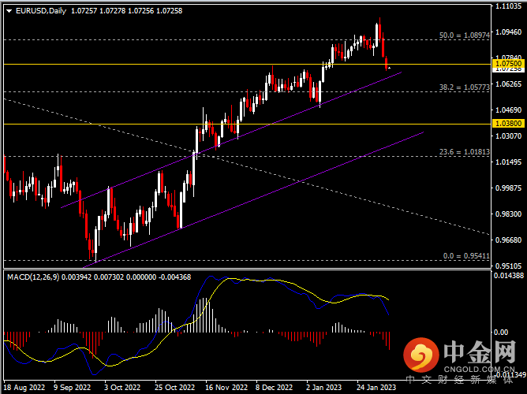Click the 24 Jan 2023 date label
Screen dimensions: 527x394
click(x=374, y=388)
